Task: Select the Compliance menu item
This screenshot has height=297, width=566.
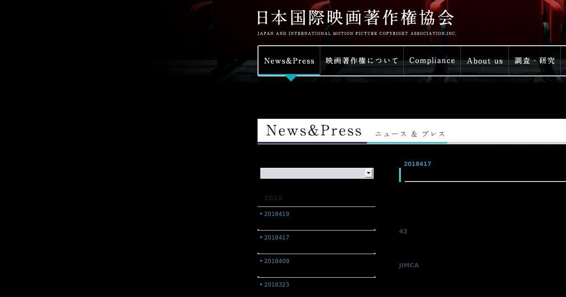Action: [432, 61]
